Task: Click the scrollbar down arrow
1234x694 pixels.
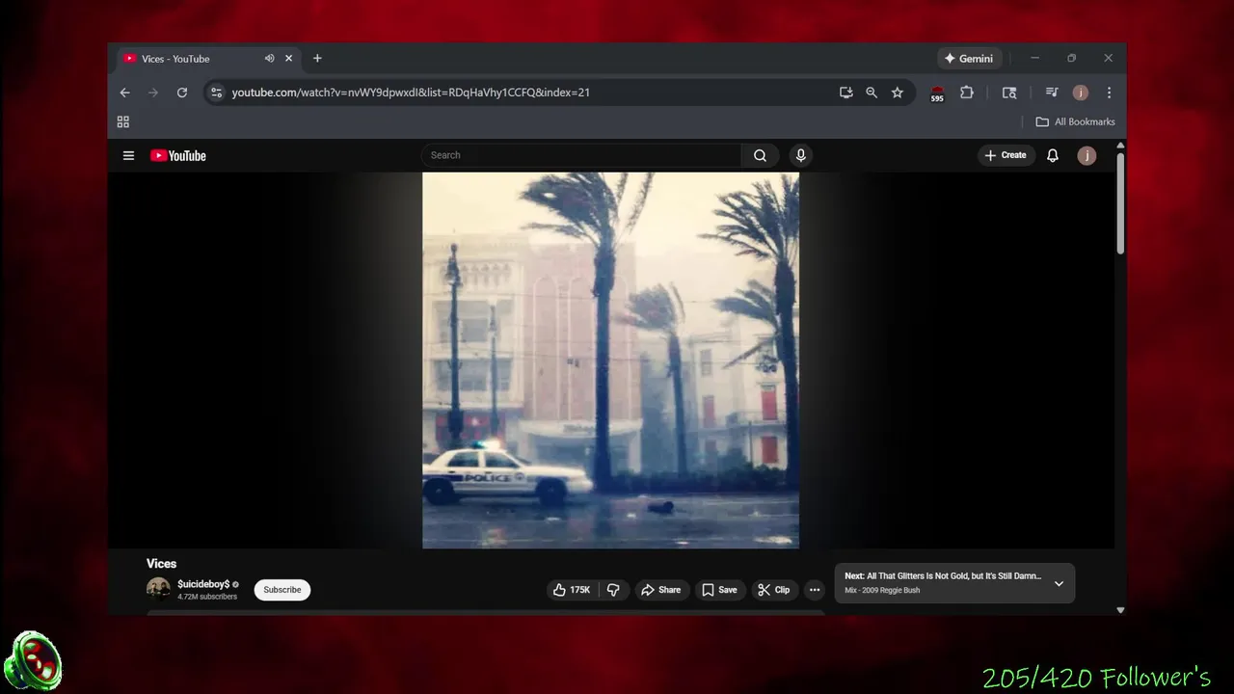Action: point(1120,610)
